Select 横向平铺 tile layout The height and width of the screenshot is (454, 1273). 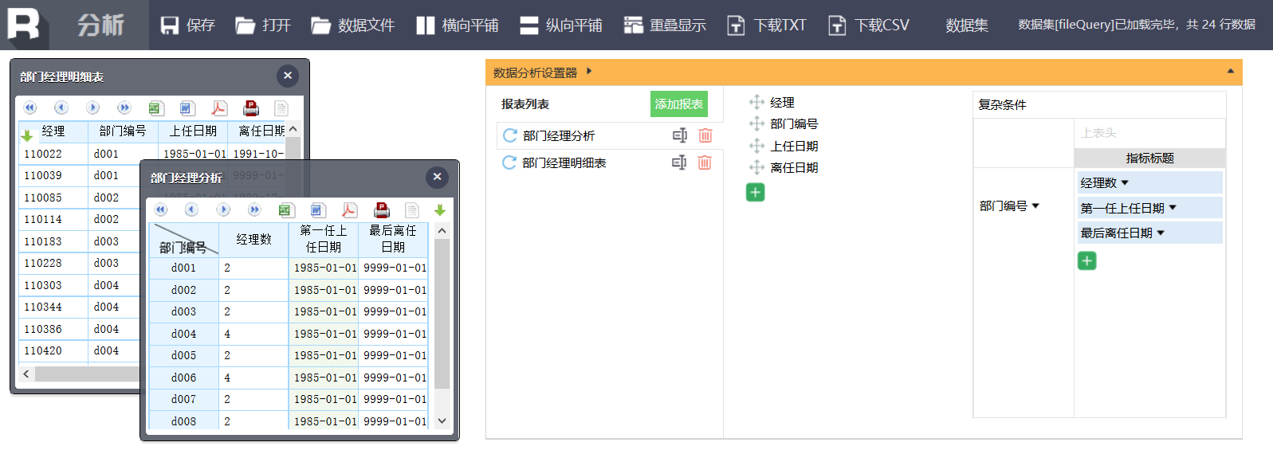coord(458,25)
